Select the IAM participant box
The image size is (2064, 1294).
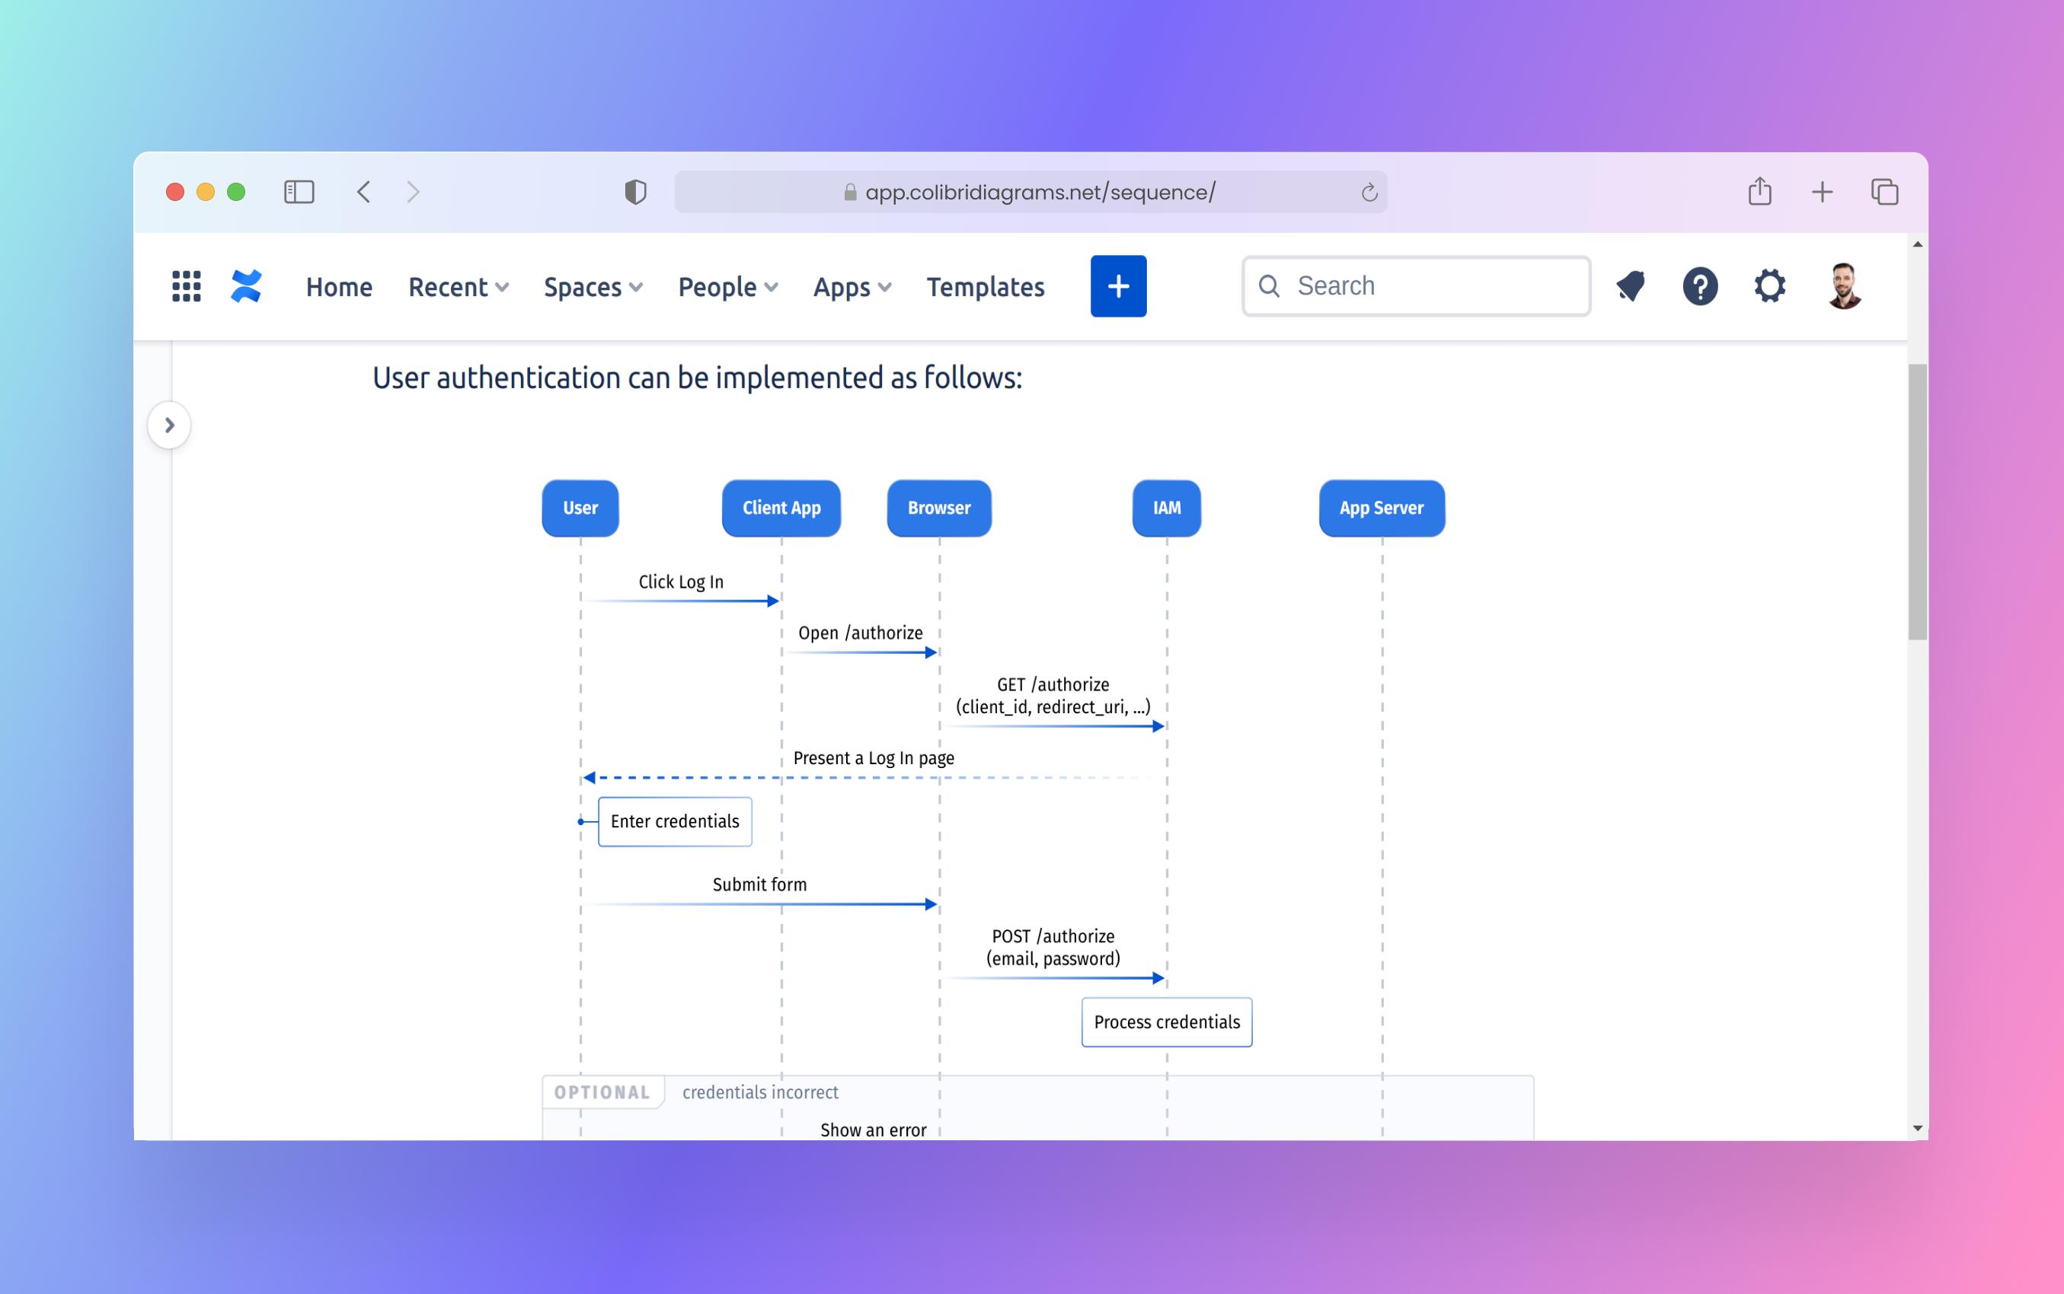coord(1166,508)
